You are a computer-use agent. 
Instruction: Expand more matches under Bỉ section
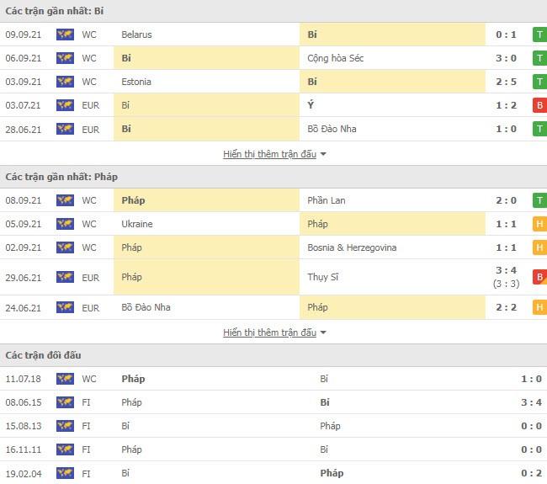pos(269,154)
